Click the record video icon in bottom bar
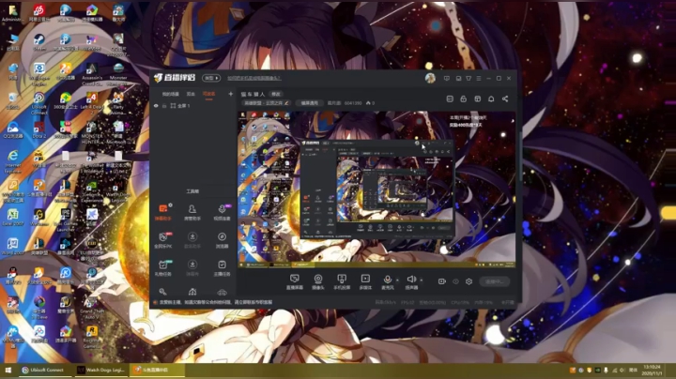 [x=441, y=281]
